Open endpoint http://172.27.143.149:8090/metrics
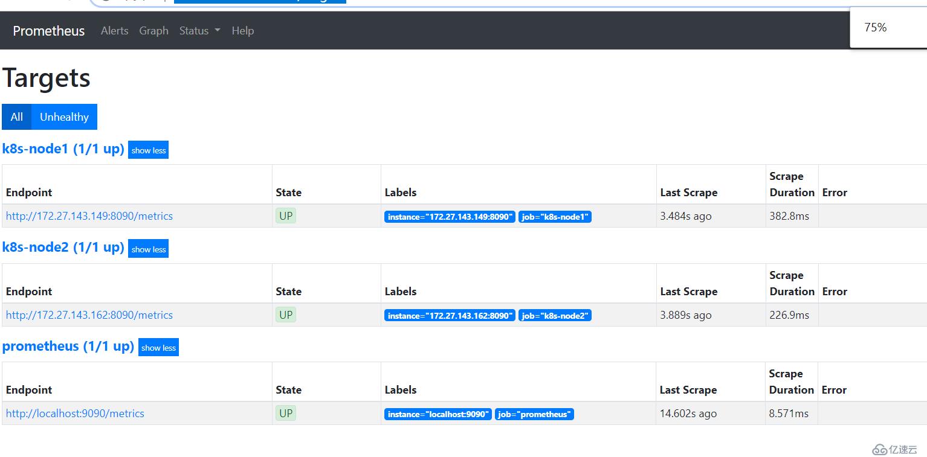 tap(89, 216)
